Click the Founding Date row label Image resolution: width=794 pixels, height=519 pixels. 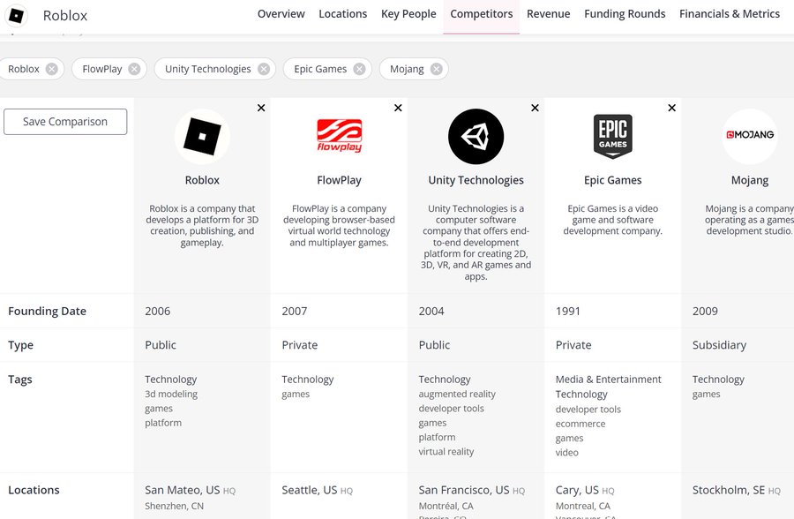pos(47,312)
